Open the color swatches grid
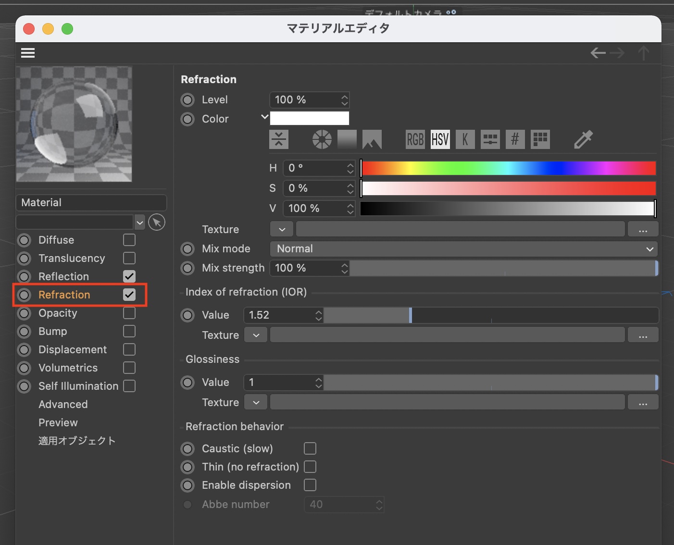Image resolution: width=674 pixels, height=545 pixels. (540, 140)
